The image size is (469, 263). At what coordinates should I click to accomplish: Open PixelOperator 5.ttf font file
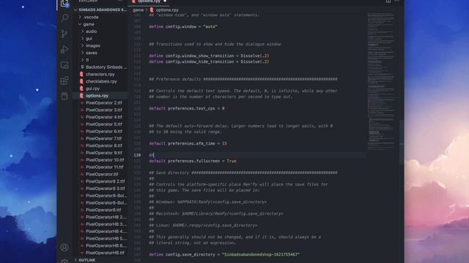[x=101, y=124]
